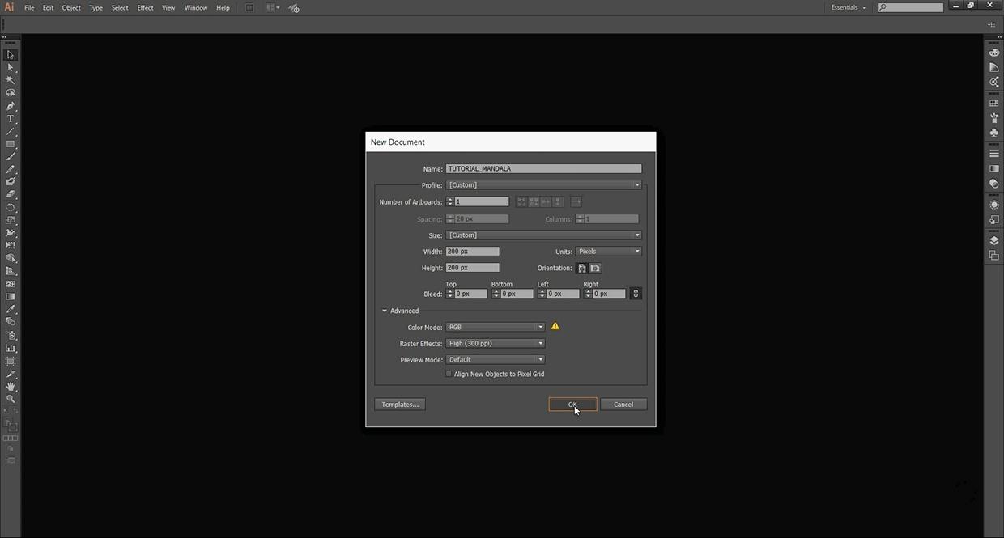Select the Type tool
Image resolution: width=1004 pixels, height=538 pixels.
(x=11, y=119)
